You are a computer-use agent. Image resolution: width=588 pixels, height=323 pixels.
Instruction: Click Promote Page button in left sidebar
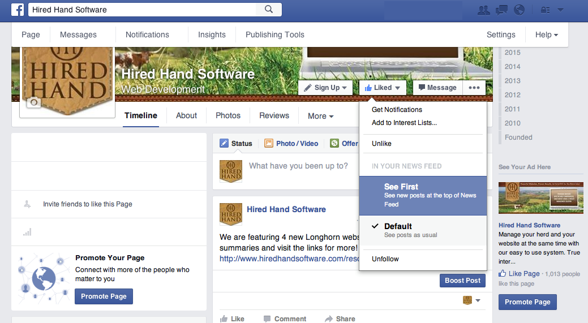pyautogui.click(x=104, y=296)
